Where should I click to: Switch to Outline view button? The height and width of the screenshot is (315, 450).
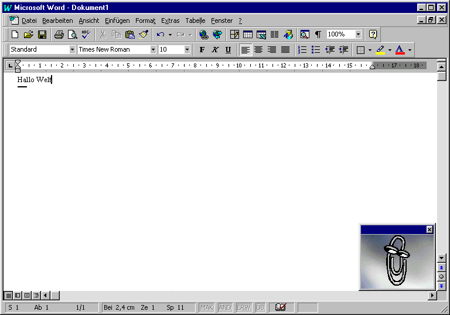pos(36,295)
